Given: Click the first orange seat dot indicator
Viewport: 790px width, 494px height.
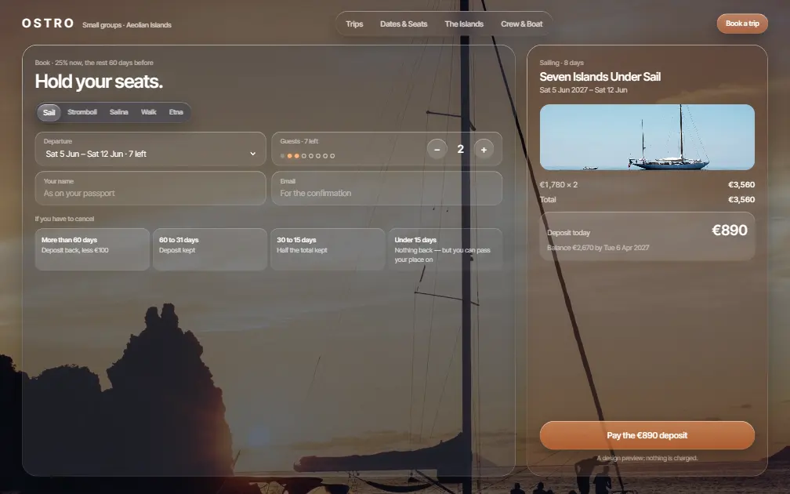Looking at the screenshot, I should coord(290,156).
